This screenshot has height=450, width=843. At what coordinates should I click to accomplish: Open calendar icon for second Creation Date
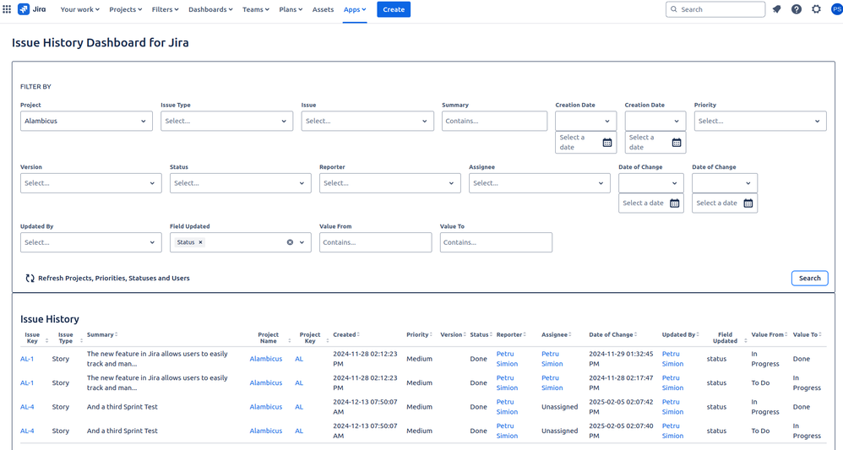(x=677, y=143)
